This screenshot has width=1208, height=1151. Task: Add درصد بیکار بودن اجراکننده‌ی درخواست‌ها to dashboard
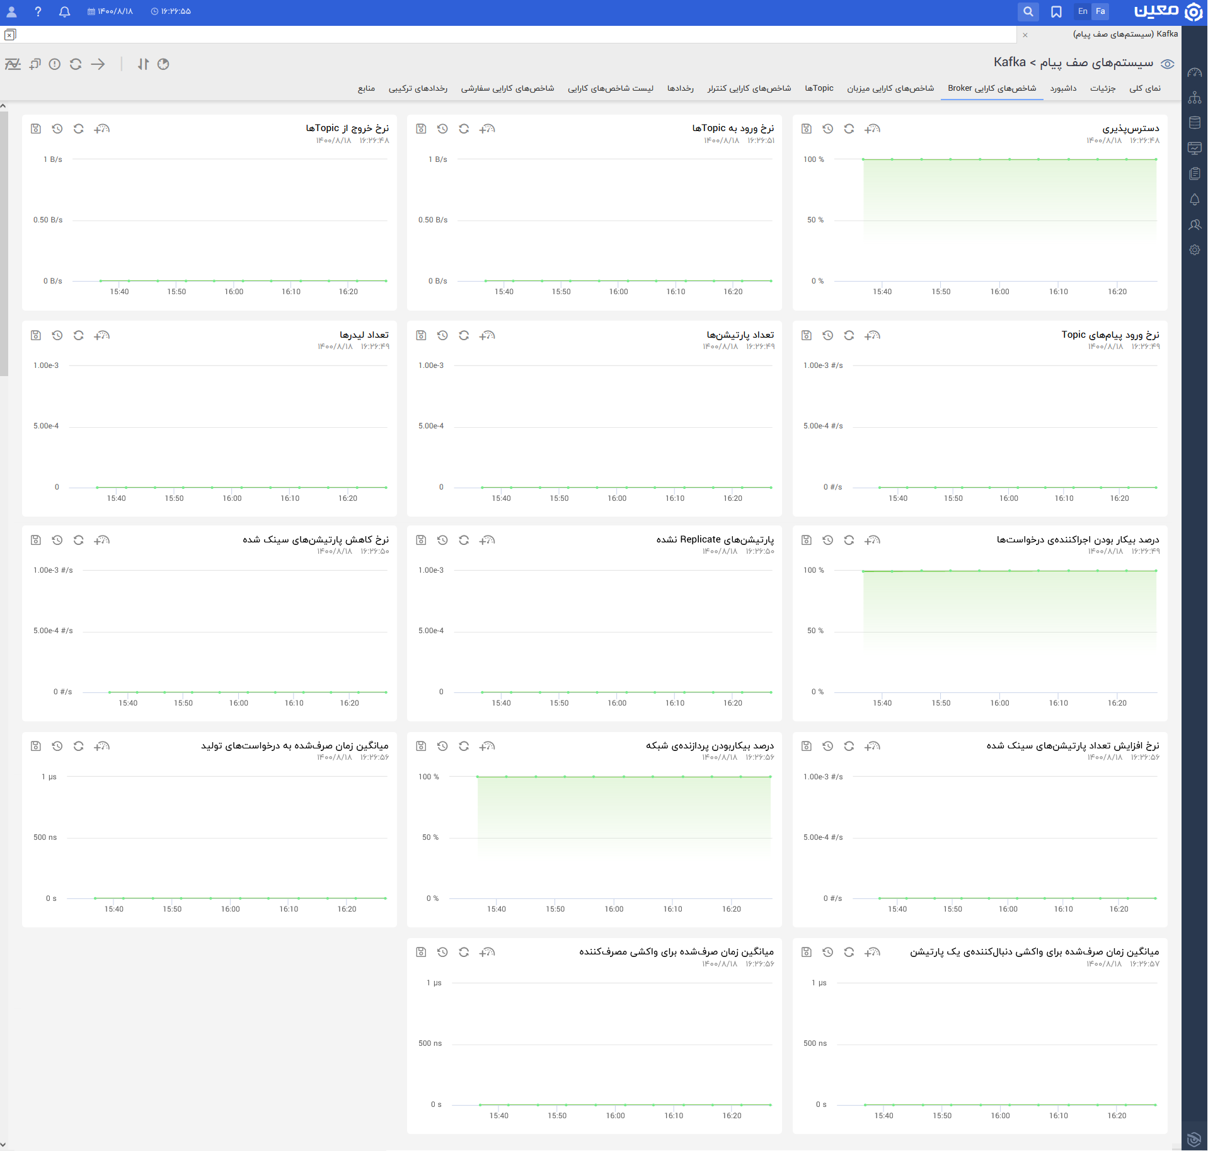pyautogui.click(x=872, y=540)
